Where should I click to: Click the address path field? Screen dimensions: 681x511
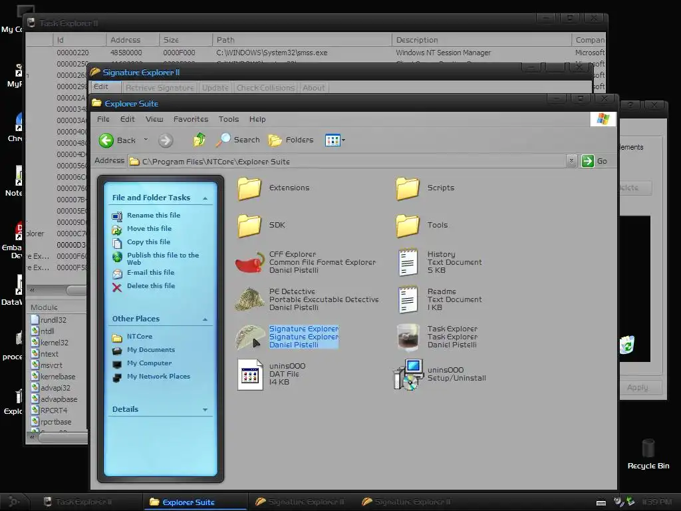tap(347, 161)
